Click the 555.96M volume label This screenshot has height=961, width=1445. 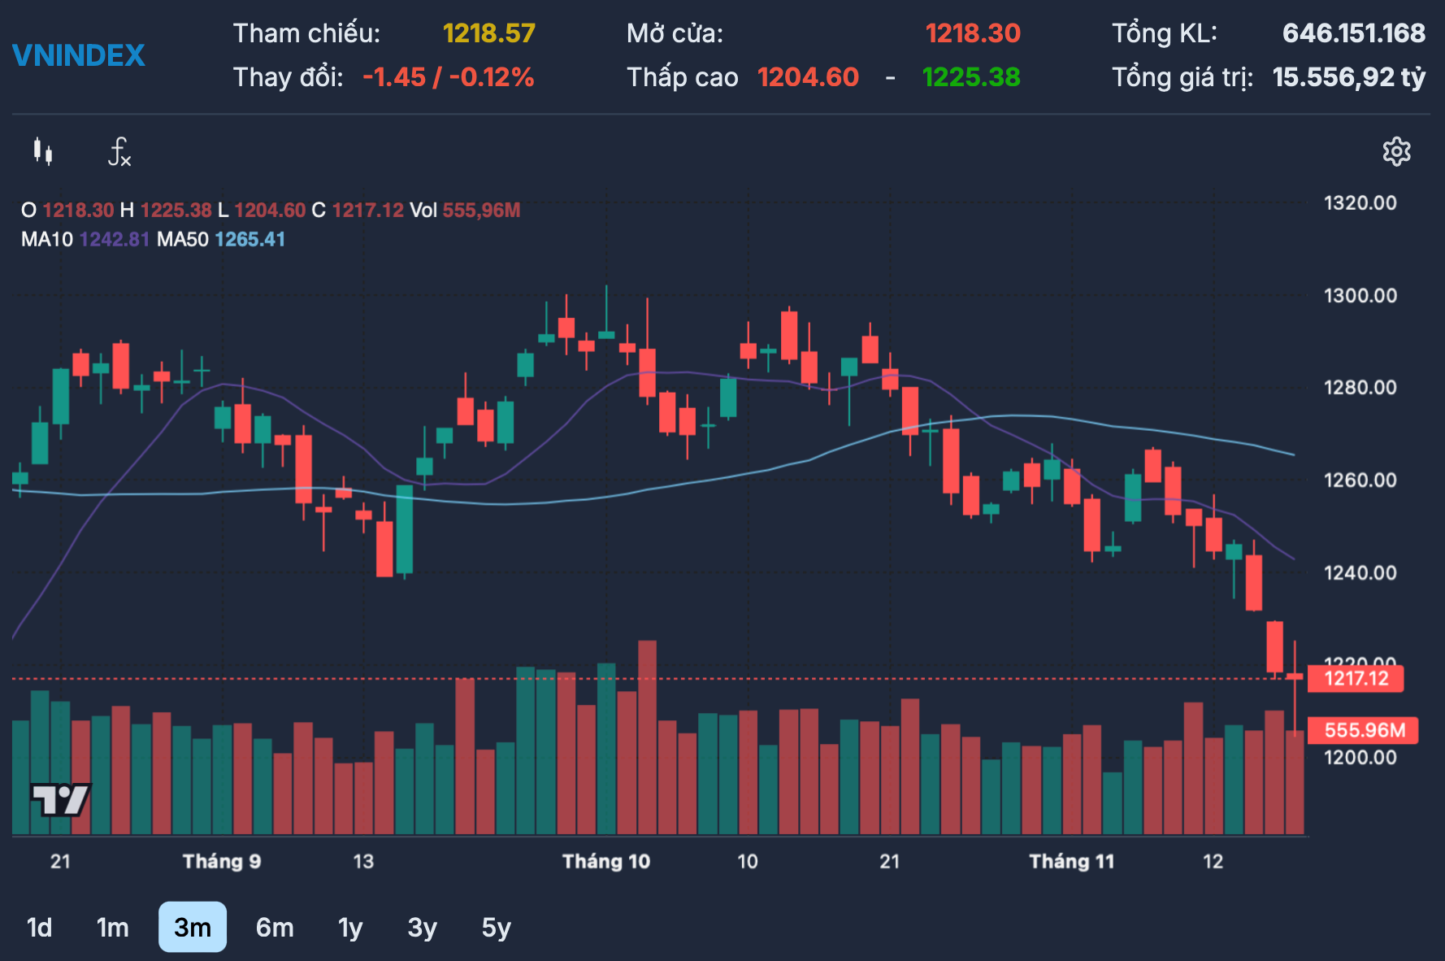click(x=1363, y=730)
